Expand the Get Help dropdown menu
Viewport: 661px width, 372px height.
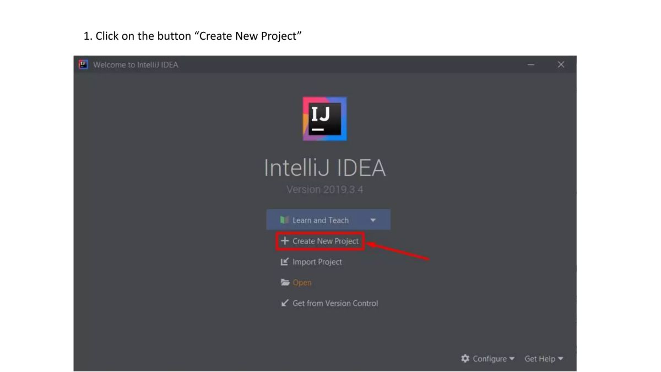pos(561,358)
